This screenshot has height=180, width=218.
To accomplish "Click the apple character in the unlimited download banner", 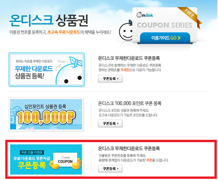I will (69, 71).
